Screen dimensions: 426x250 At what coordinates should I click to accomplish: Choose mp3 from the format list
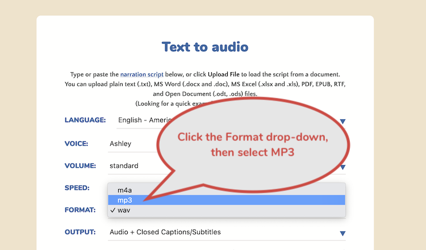tap(227, 200)
